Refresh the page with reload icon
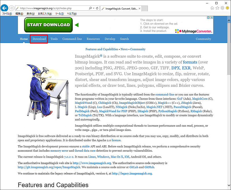 coord(97,8)
